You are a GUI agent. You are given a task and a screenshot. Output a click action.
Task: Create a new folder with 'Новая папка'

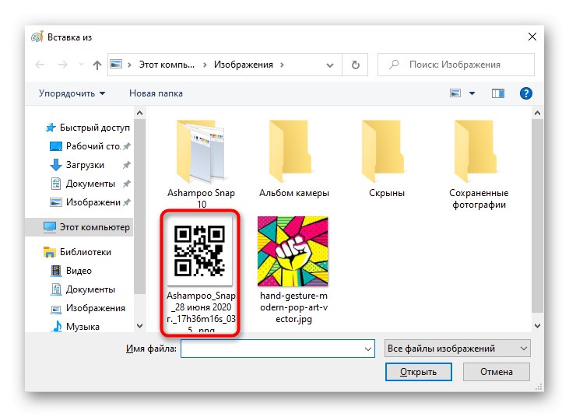pyautogui.click(x=156, y=93)
